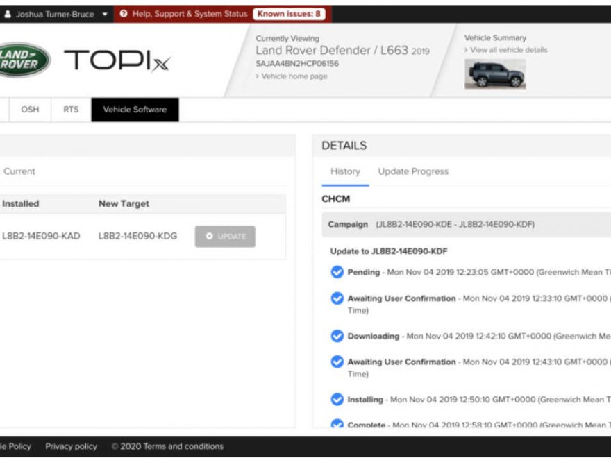Expand the Campaign JL8B2-14E090-KDE row
Screen dimensions: 611x458
[x=465, y=225]
